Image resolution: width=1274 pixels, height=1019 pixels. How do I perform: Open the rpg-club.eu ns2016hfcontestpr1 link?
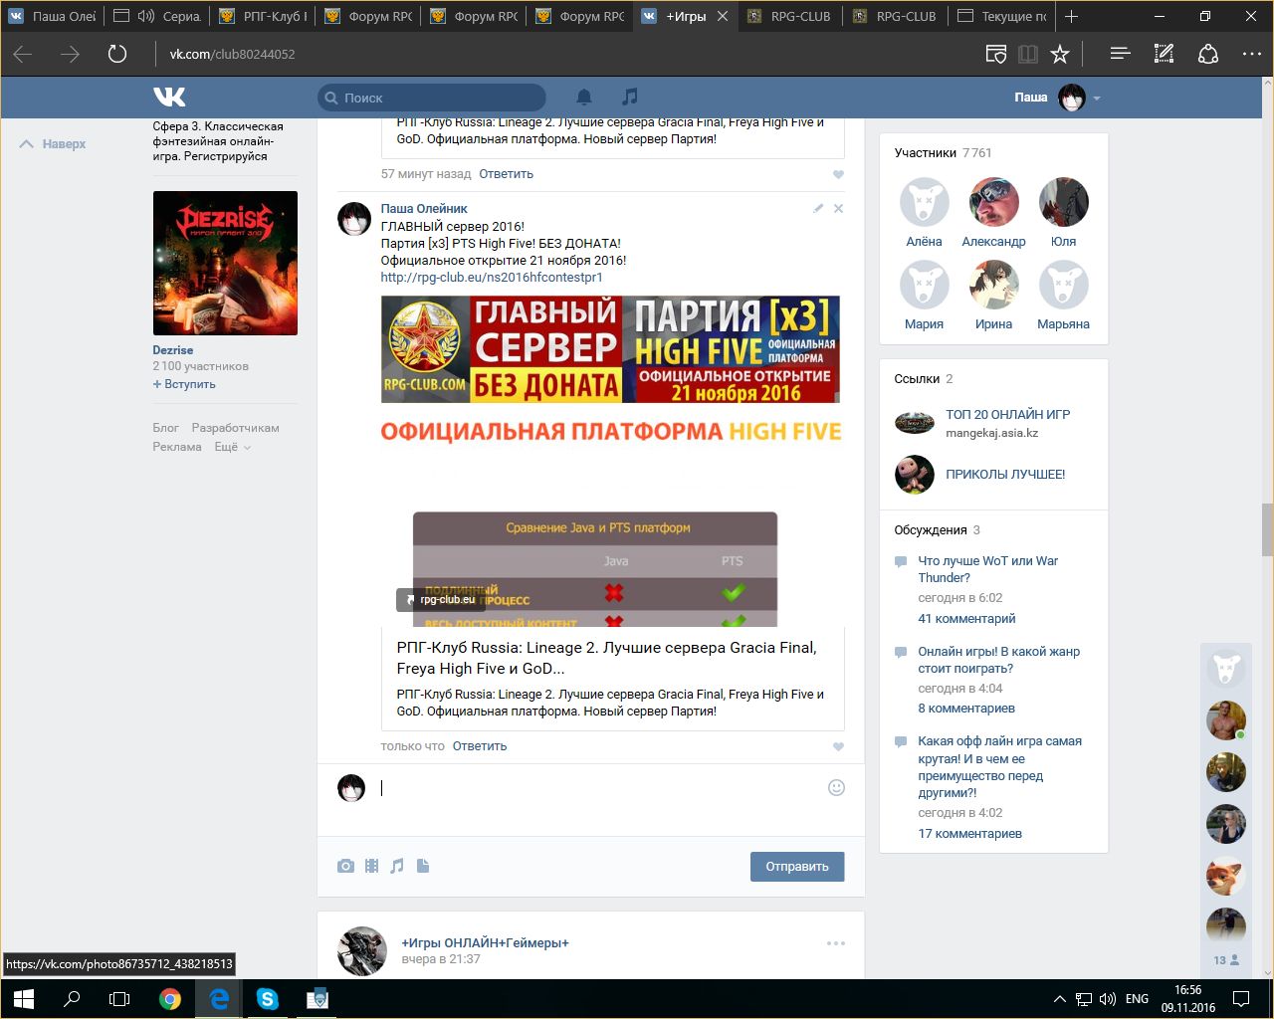(x=492, y=278)
